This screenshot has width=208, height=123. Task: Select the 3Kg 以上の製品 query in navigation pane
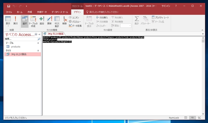[x=23, y=54]
